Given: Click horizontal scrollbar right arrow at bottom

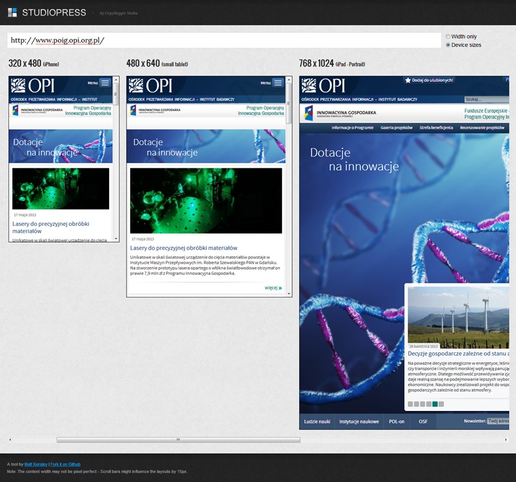Looking at the screenshot, I should click(506, 439).
